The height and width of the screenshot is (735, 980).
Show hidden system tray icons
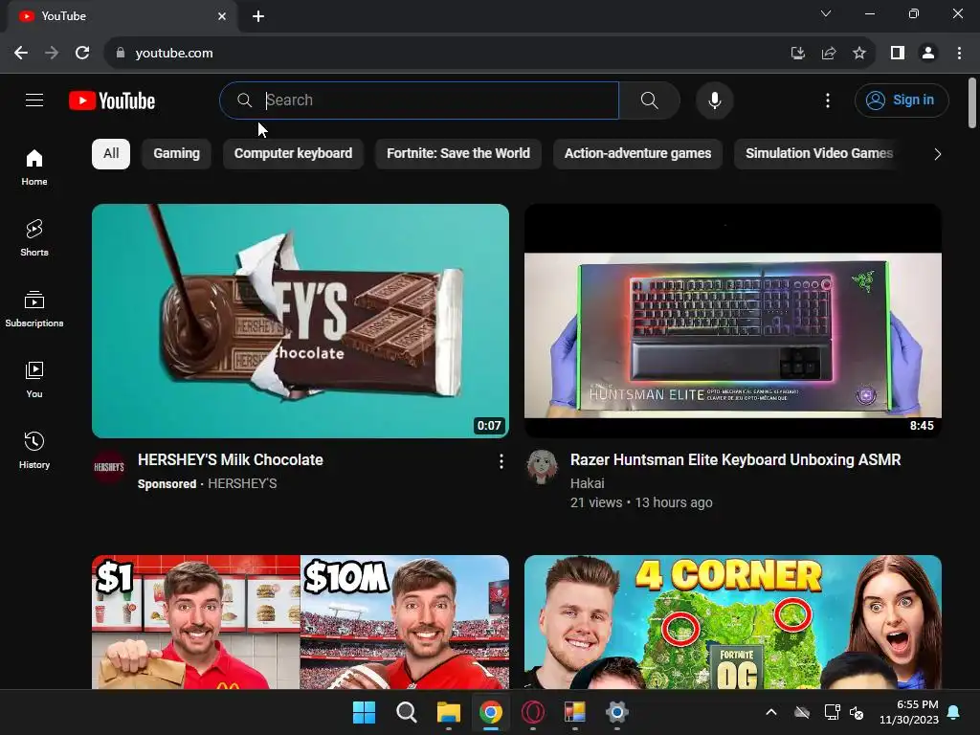771,712
